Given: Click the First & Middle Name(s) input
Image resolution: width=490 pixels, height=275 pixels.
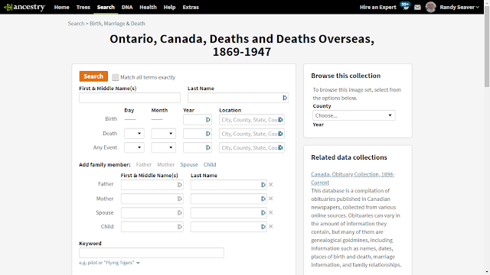Looking at the screenshot, I should 129,98.
